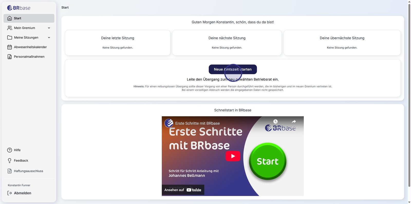Click Neue Amtszeit starten button
The width and height of the screenshot is (411, 204).
point(233,69)
